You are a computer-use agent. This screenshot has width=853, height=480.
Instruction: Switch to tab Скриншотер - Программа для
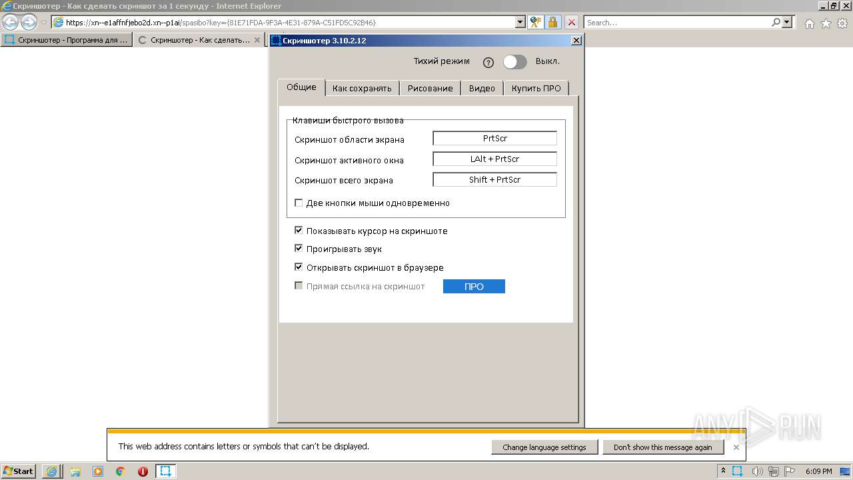point(66,40)
